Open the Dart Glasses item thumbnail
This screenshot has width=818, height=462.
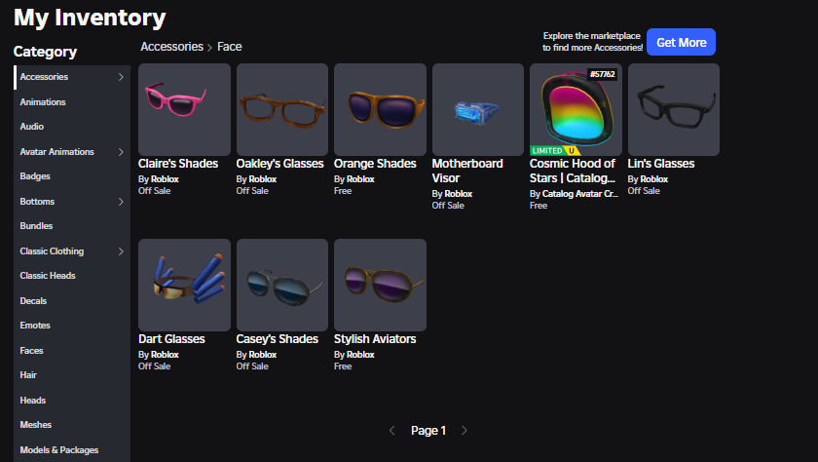coord(184,285)
